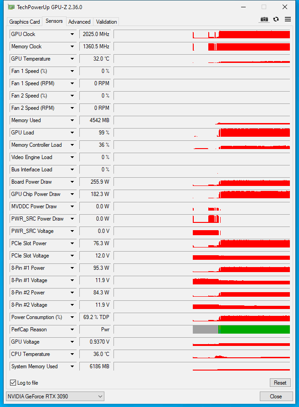The height and width of the screenshot is (407, 299).
Task: Click the GPU Temperature value 32.0 °C
Action: pyautogui.click(x=95, y=59)
